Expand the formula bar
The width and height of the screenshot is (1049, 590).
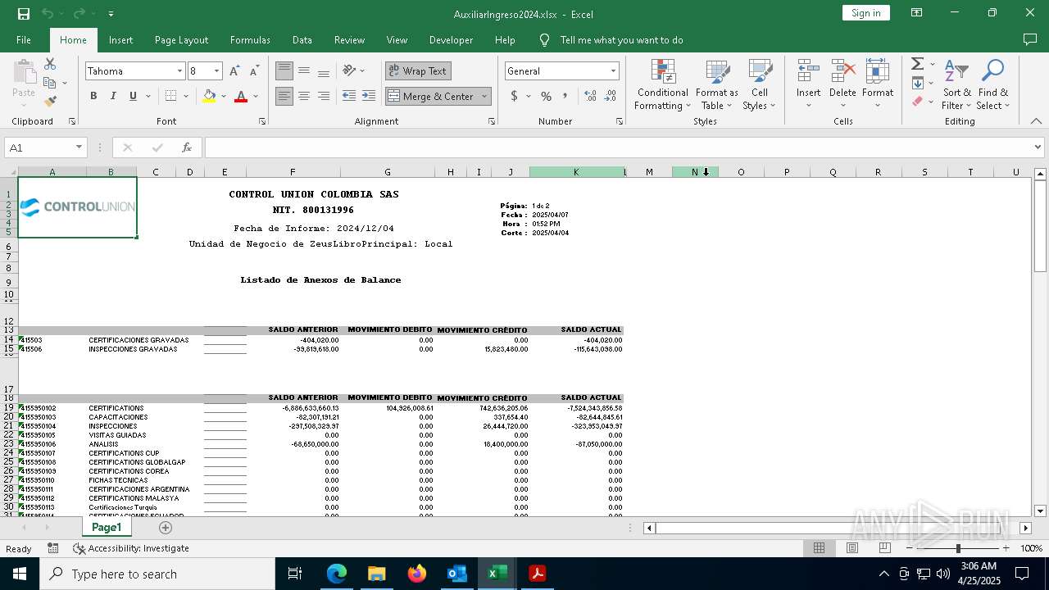[1038, 147]
